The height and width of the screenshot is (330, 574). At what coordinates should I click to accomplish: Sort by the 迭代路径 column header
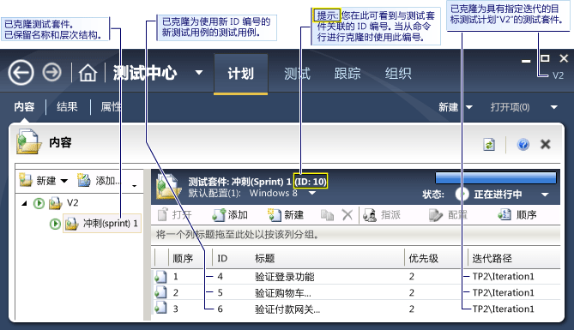click(x=492, y=259)
